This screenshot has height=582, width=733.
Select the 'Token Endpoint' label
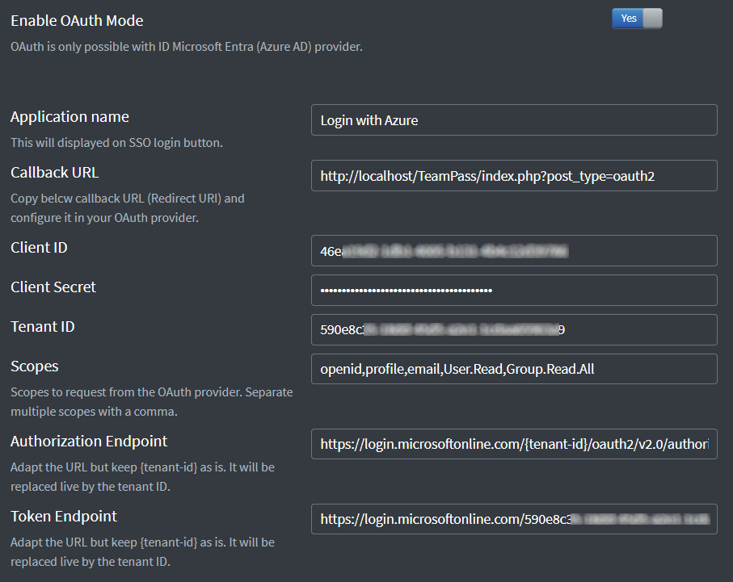tap(64, 516)
